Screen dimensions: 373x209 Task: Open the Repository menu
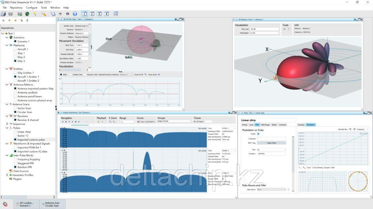click(16, 8)
